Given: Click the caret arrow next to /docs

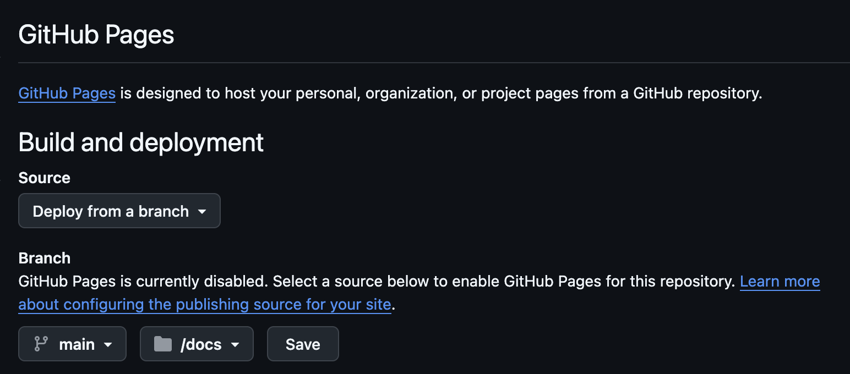Looking at the screenshot, I should 235,345.
